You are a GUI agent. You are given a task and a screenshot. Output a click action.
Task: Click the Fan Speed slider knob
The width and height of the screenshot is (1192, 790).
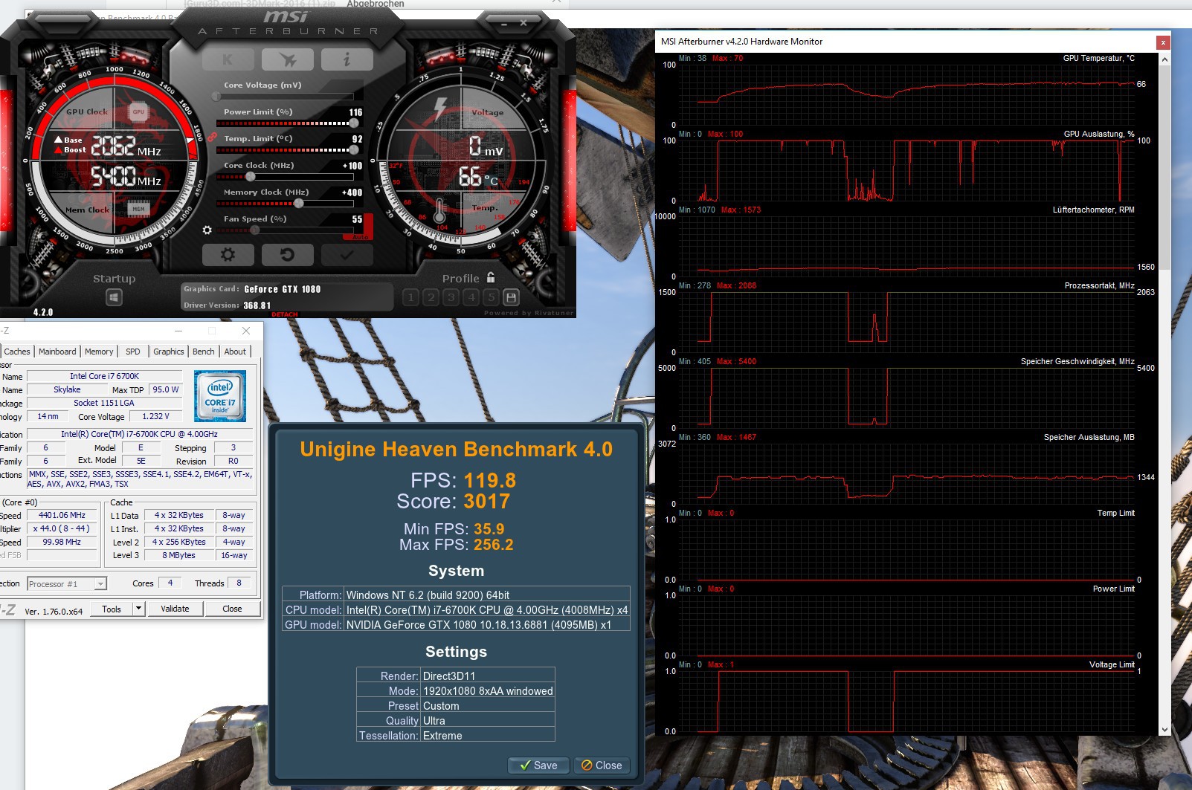255,230
